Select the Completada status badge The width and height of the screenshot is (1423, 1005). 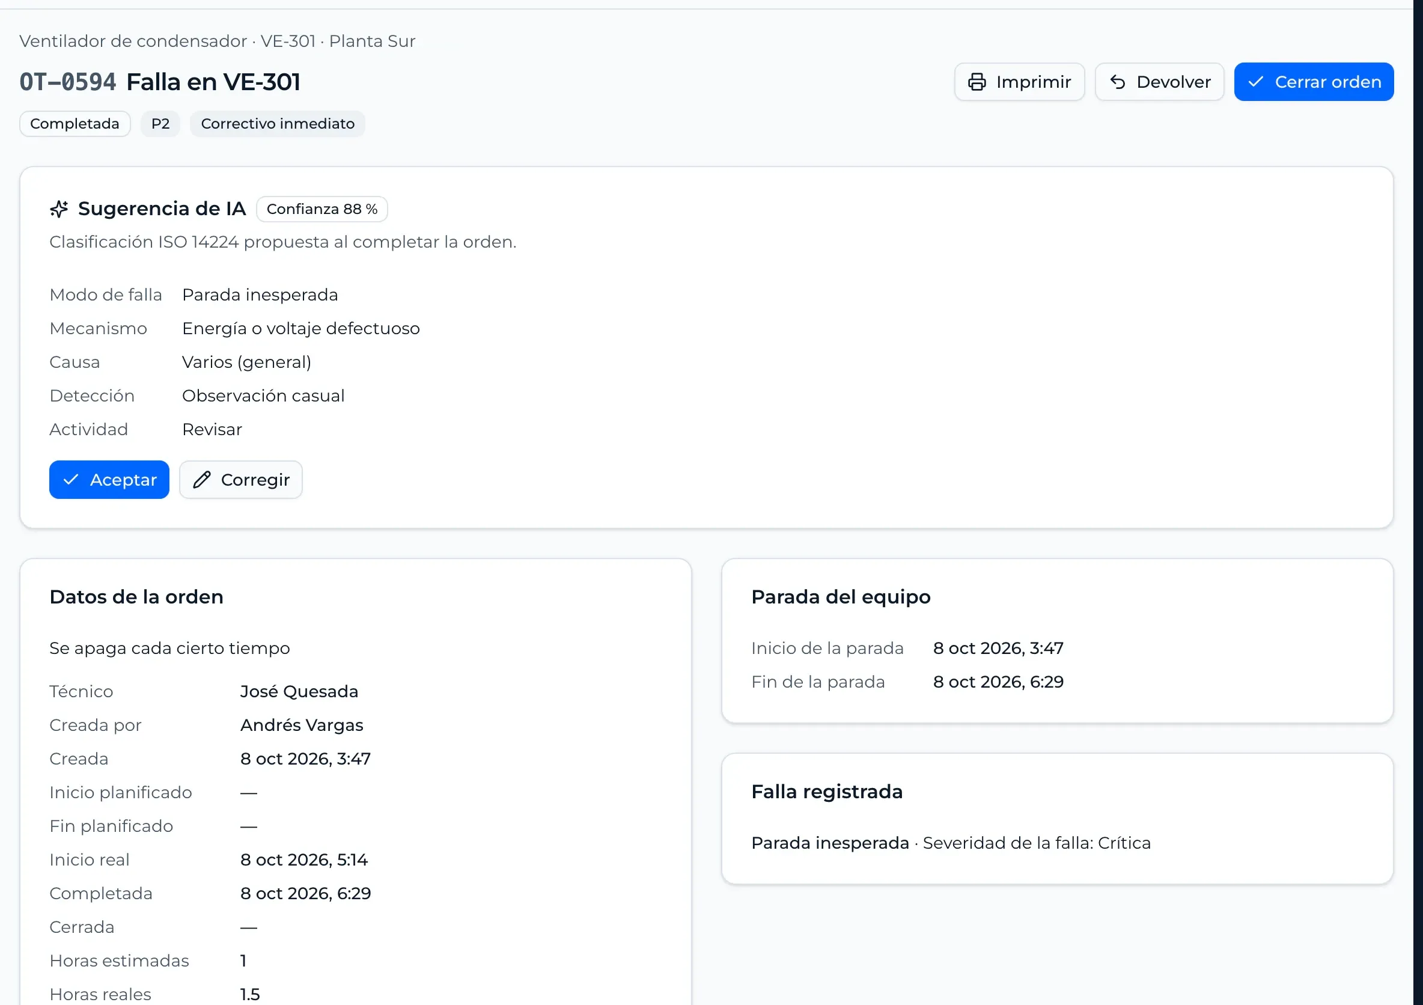(x=75, y=124)
